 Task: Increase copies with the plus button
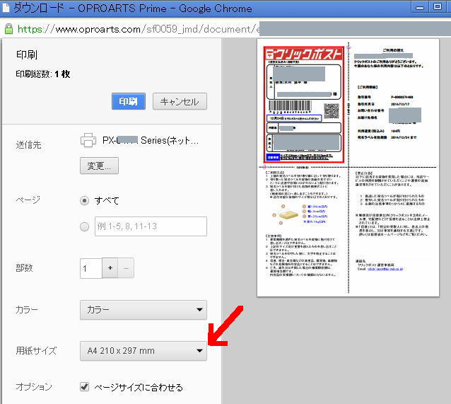(110, 268)
